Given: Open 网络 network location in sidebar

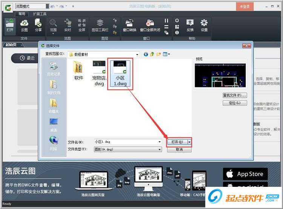Looking at the screenshot, I should click(54, 143).
